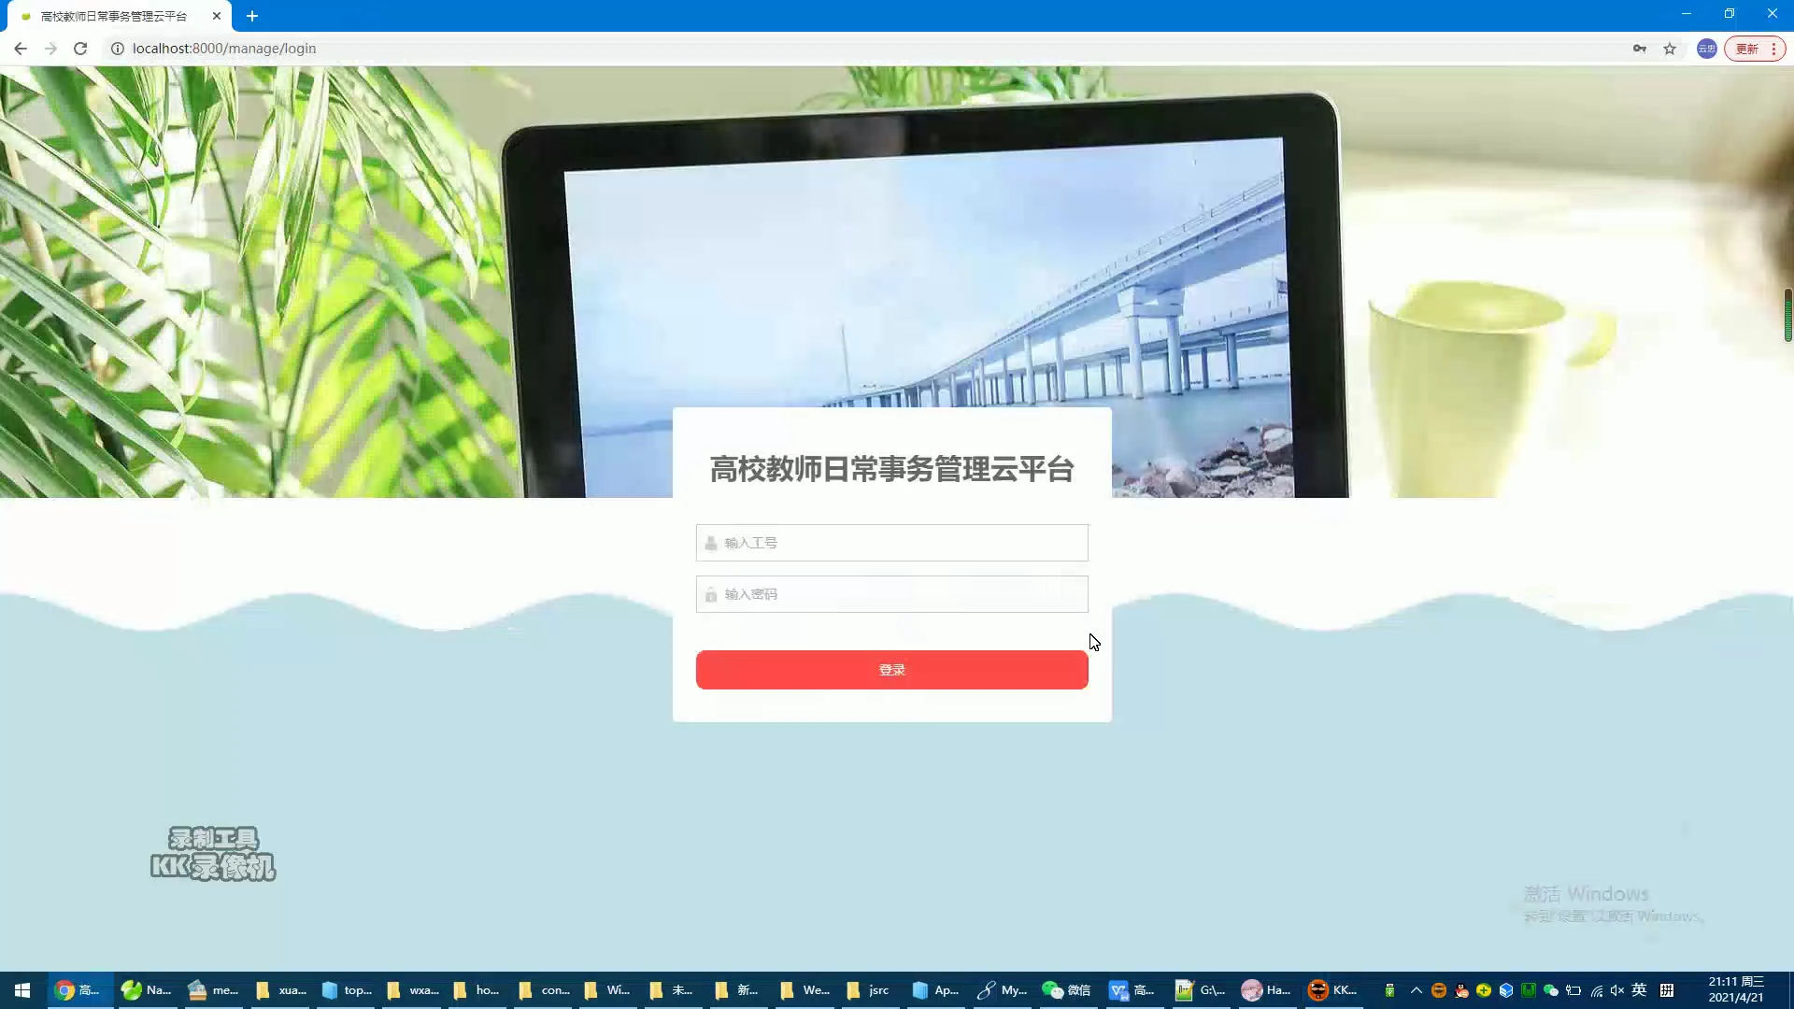Click the address bar URL text
The image size is (1794, 1009).
tap(224, 49)
